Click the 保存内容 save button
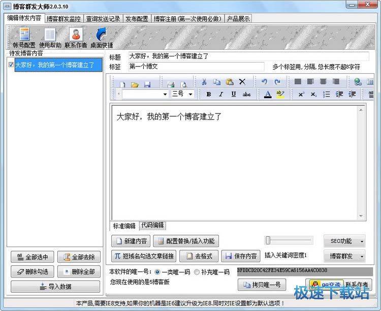 (240, 256)
